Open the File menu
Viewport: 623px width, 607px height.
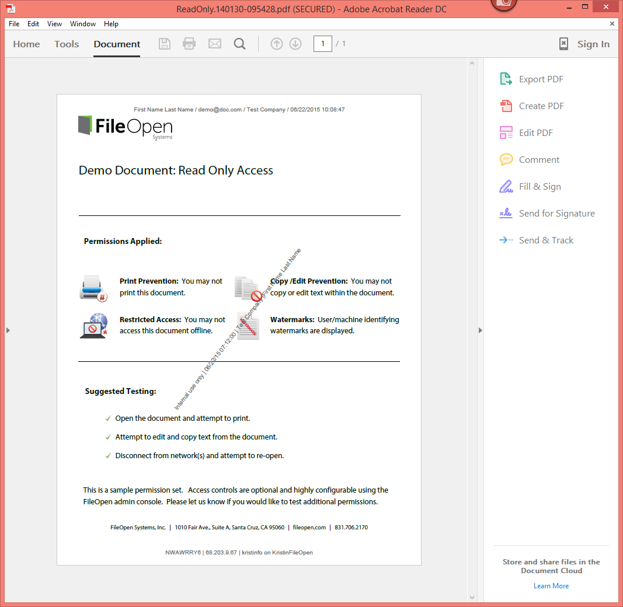[x=14, y=24]
